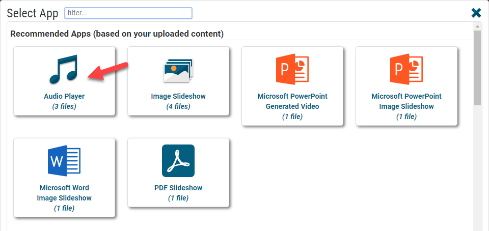
Task: Click the scrollbar up arrow
Action: tap(477, 26)
